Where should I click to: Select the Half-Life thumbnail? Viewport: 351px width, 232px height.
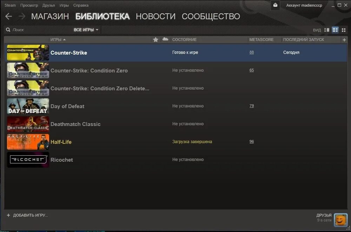(x=28, y=142)
